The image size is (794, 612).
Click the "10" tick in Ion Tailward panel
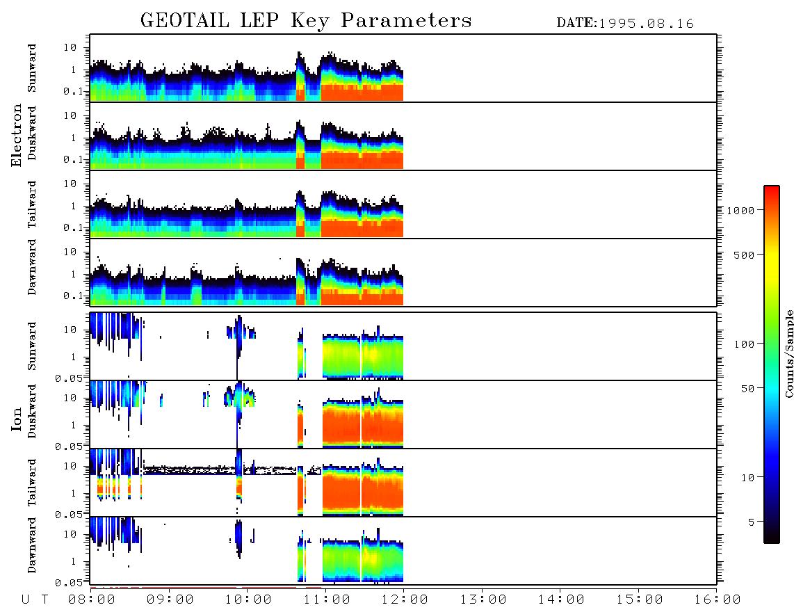[70, 467]
